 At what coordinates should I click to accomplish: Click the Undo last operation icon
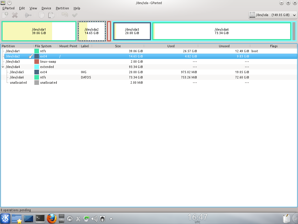click(65, 15)
